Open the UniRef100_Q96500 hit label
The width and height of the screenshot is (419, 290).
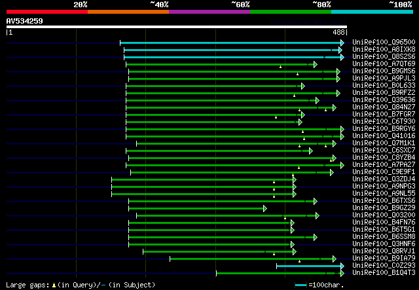384,43
